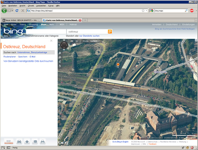Open the Extras menu

click(x=51, y=6)
